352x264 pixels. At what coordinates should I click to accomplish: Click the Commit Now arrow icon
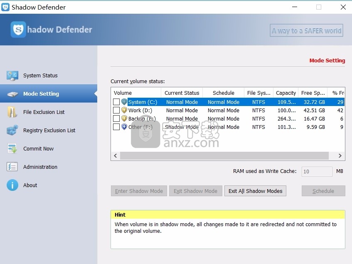pyautogui.click(x=12, y=148)
